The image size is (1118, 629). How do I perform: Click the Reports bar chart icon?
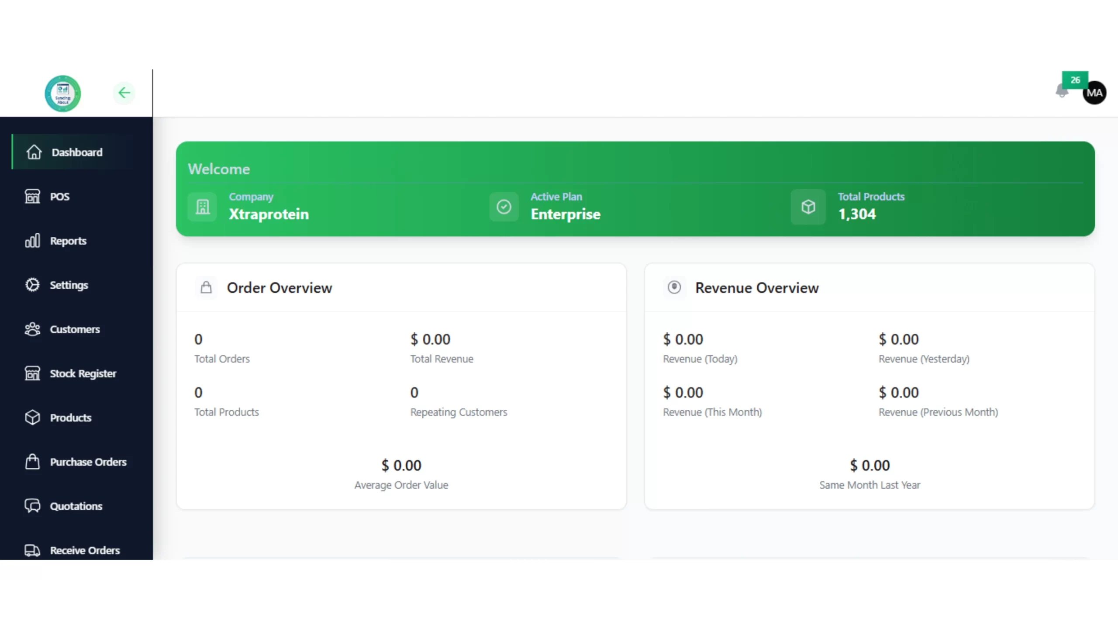[x=32, y=241]
